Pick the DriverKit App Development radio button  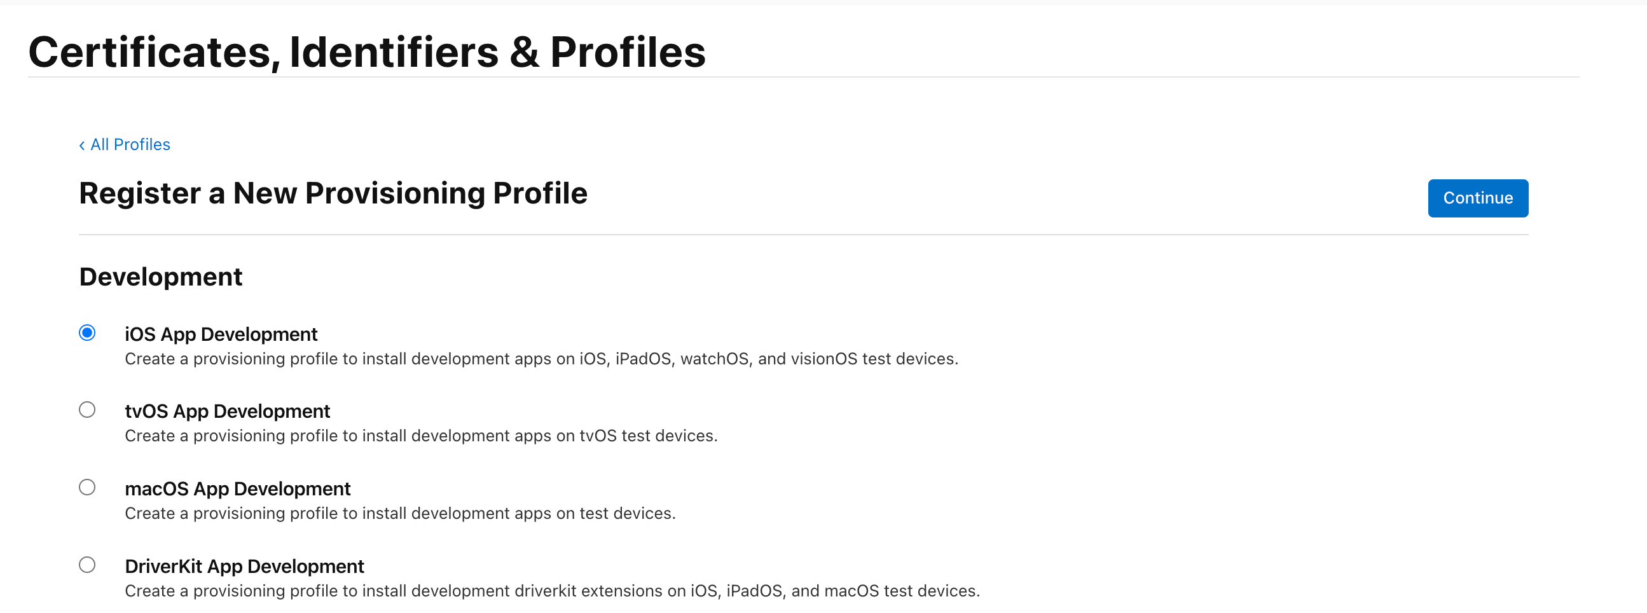tap(88, 565)
